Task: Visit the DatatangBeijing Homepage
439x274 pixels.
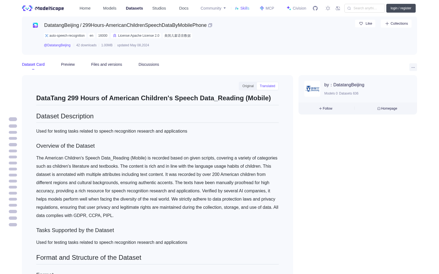Action: click(x=387, y=109)
